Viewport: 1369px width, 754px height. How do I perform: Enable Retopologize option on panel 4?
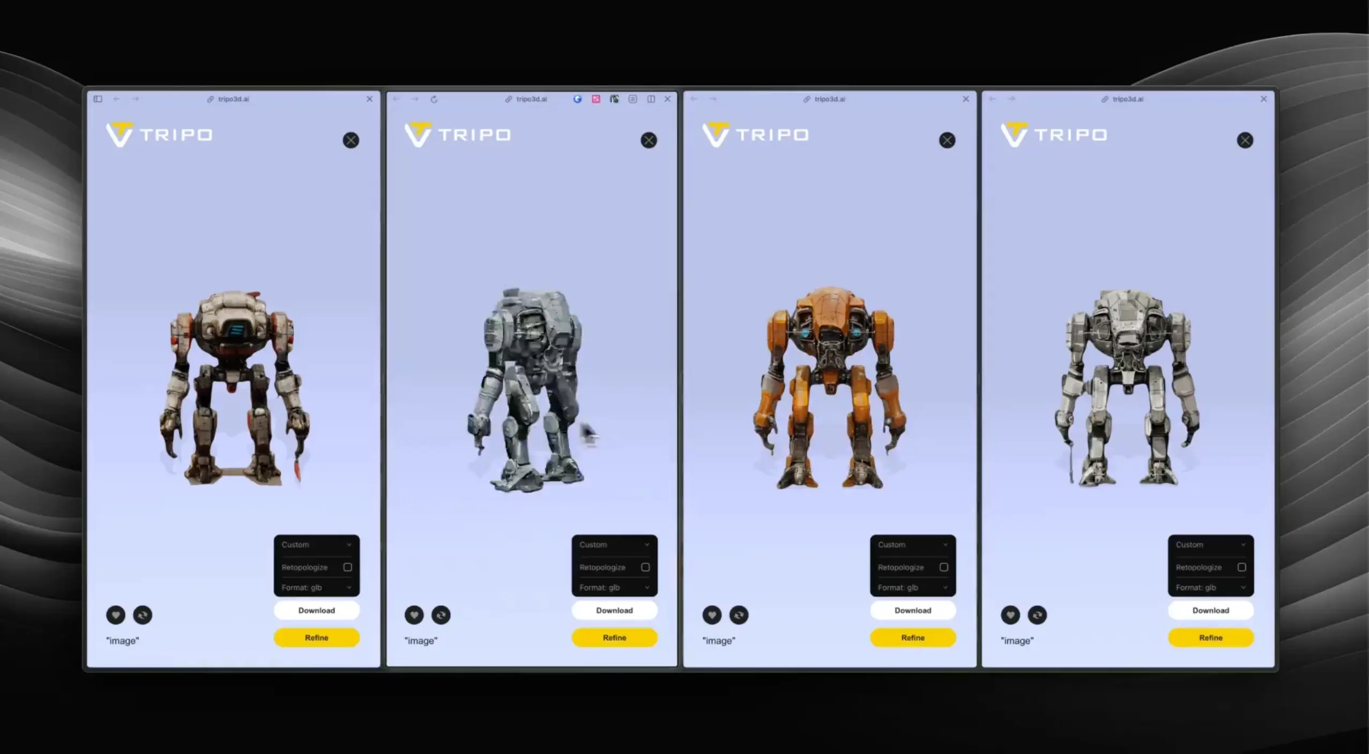point(1242,567)
